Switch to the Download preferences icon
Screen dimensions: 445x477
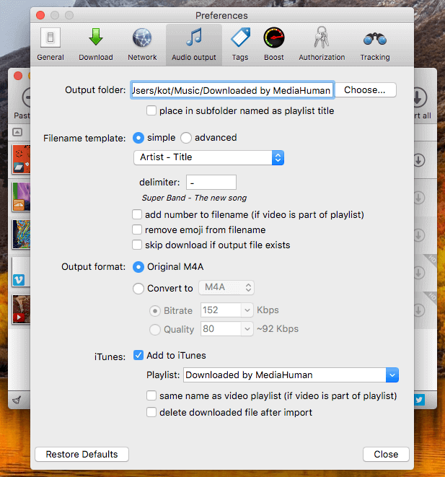tap(96, 44)
